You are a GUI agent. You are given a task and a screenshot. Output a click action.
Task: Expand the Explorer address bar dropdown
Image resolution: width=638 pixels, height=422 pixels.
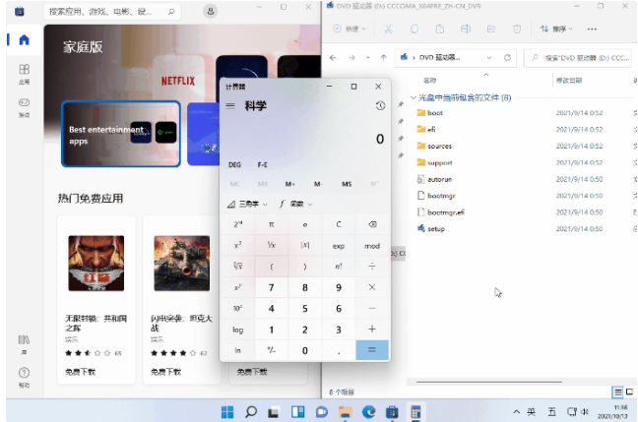click(489, 58)
